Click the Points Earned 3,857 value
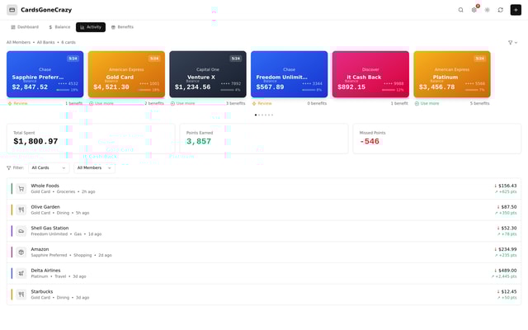The height and width of the screenshot is (330, 528). point(199,141)
